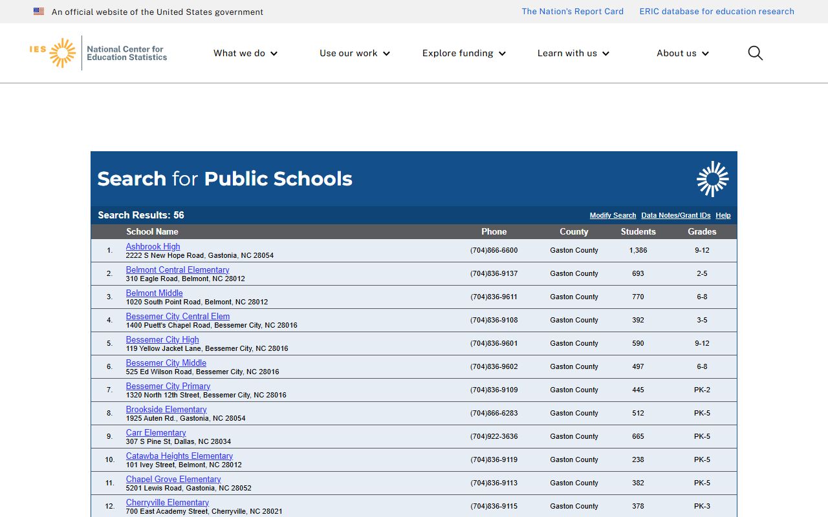The image size is (828, 517).
Task: Open Bessemer City Primary link
Action: [168, 386]
